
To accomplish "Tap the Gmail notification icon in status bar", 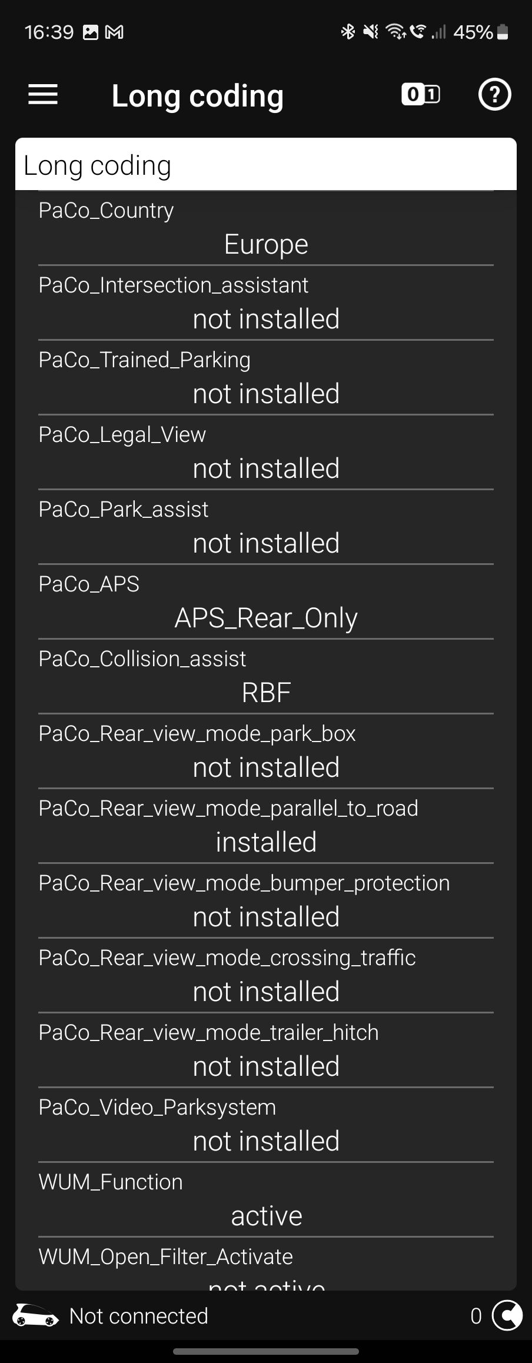I will (114, 32).
